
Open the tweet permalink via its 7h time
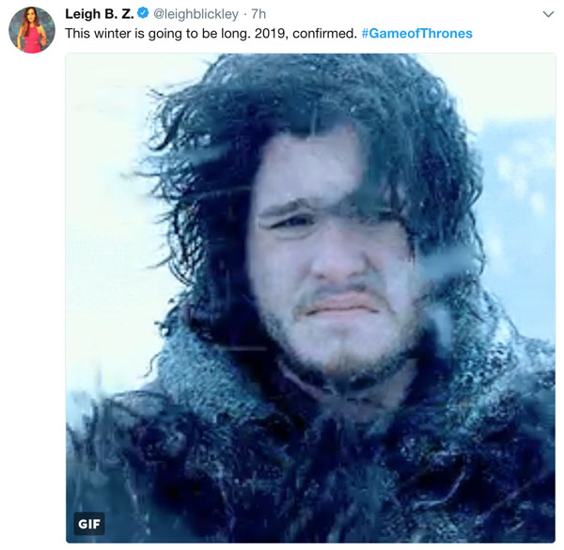pyautogui.click(x=260, y=14)
